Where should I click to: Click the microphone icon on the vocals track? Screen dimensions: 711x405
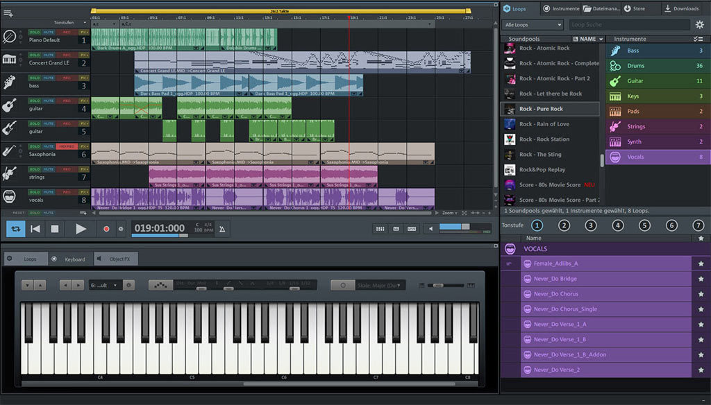pos(10,195)
